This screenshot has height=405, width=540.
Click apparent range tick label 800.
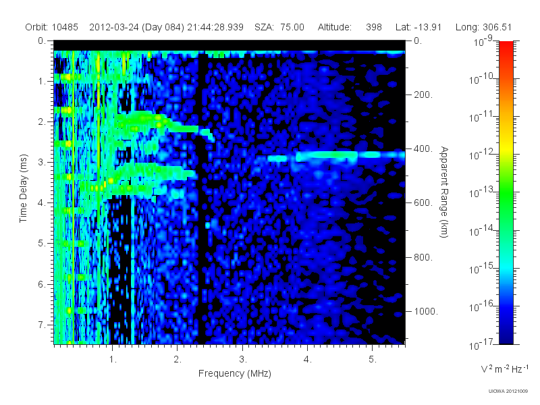pos(423,257)
